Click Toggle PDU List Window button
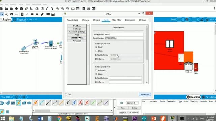Viewport: 216px width, 121px height. (x=129, y=113)
